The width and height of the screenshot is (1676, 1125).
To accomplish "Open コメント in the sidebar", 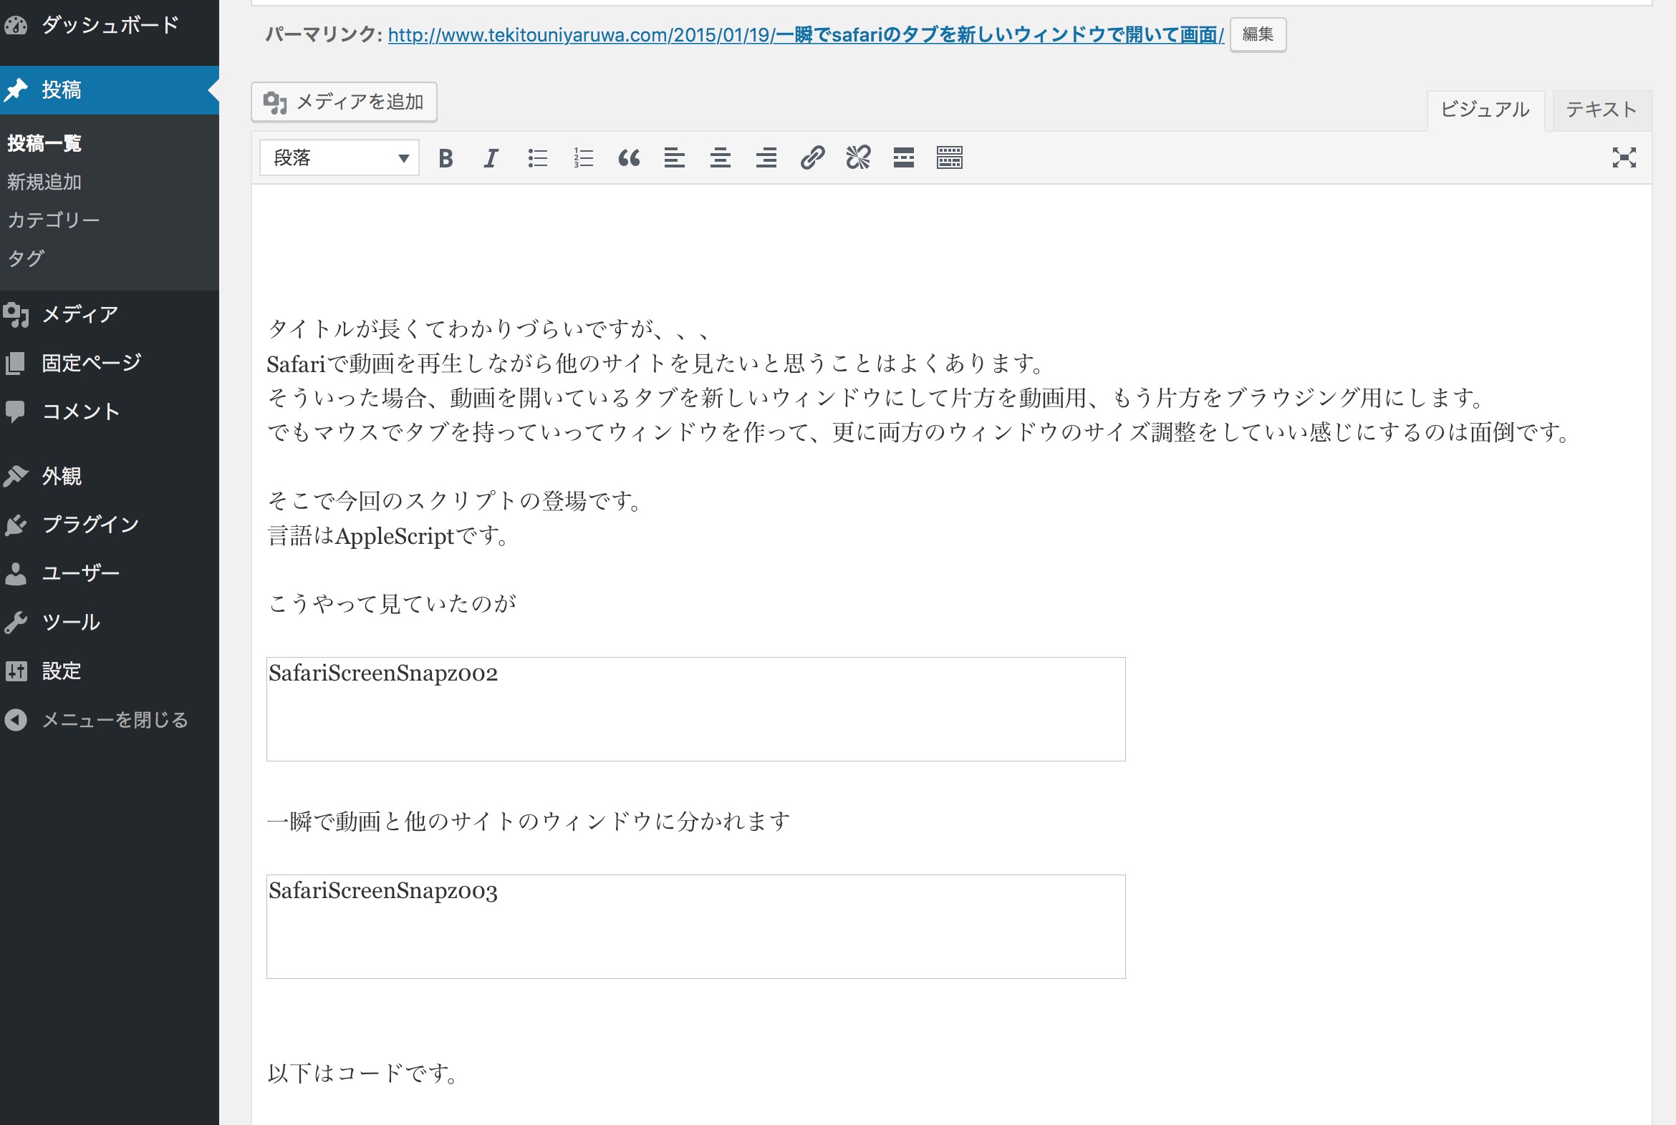I will point(109,411).
